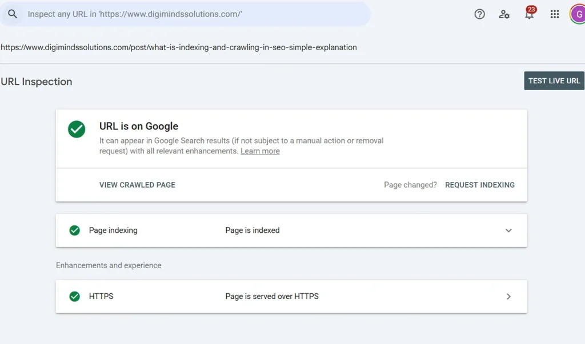Viewport: 585px width, 344px height.
Task: Select the inspected URL text at top
Action: coord(179,47)
